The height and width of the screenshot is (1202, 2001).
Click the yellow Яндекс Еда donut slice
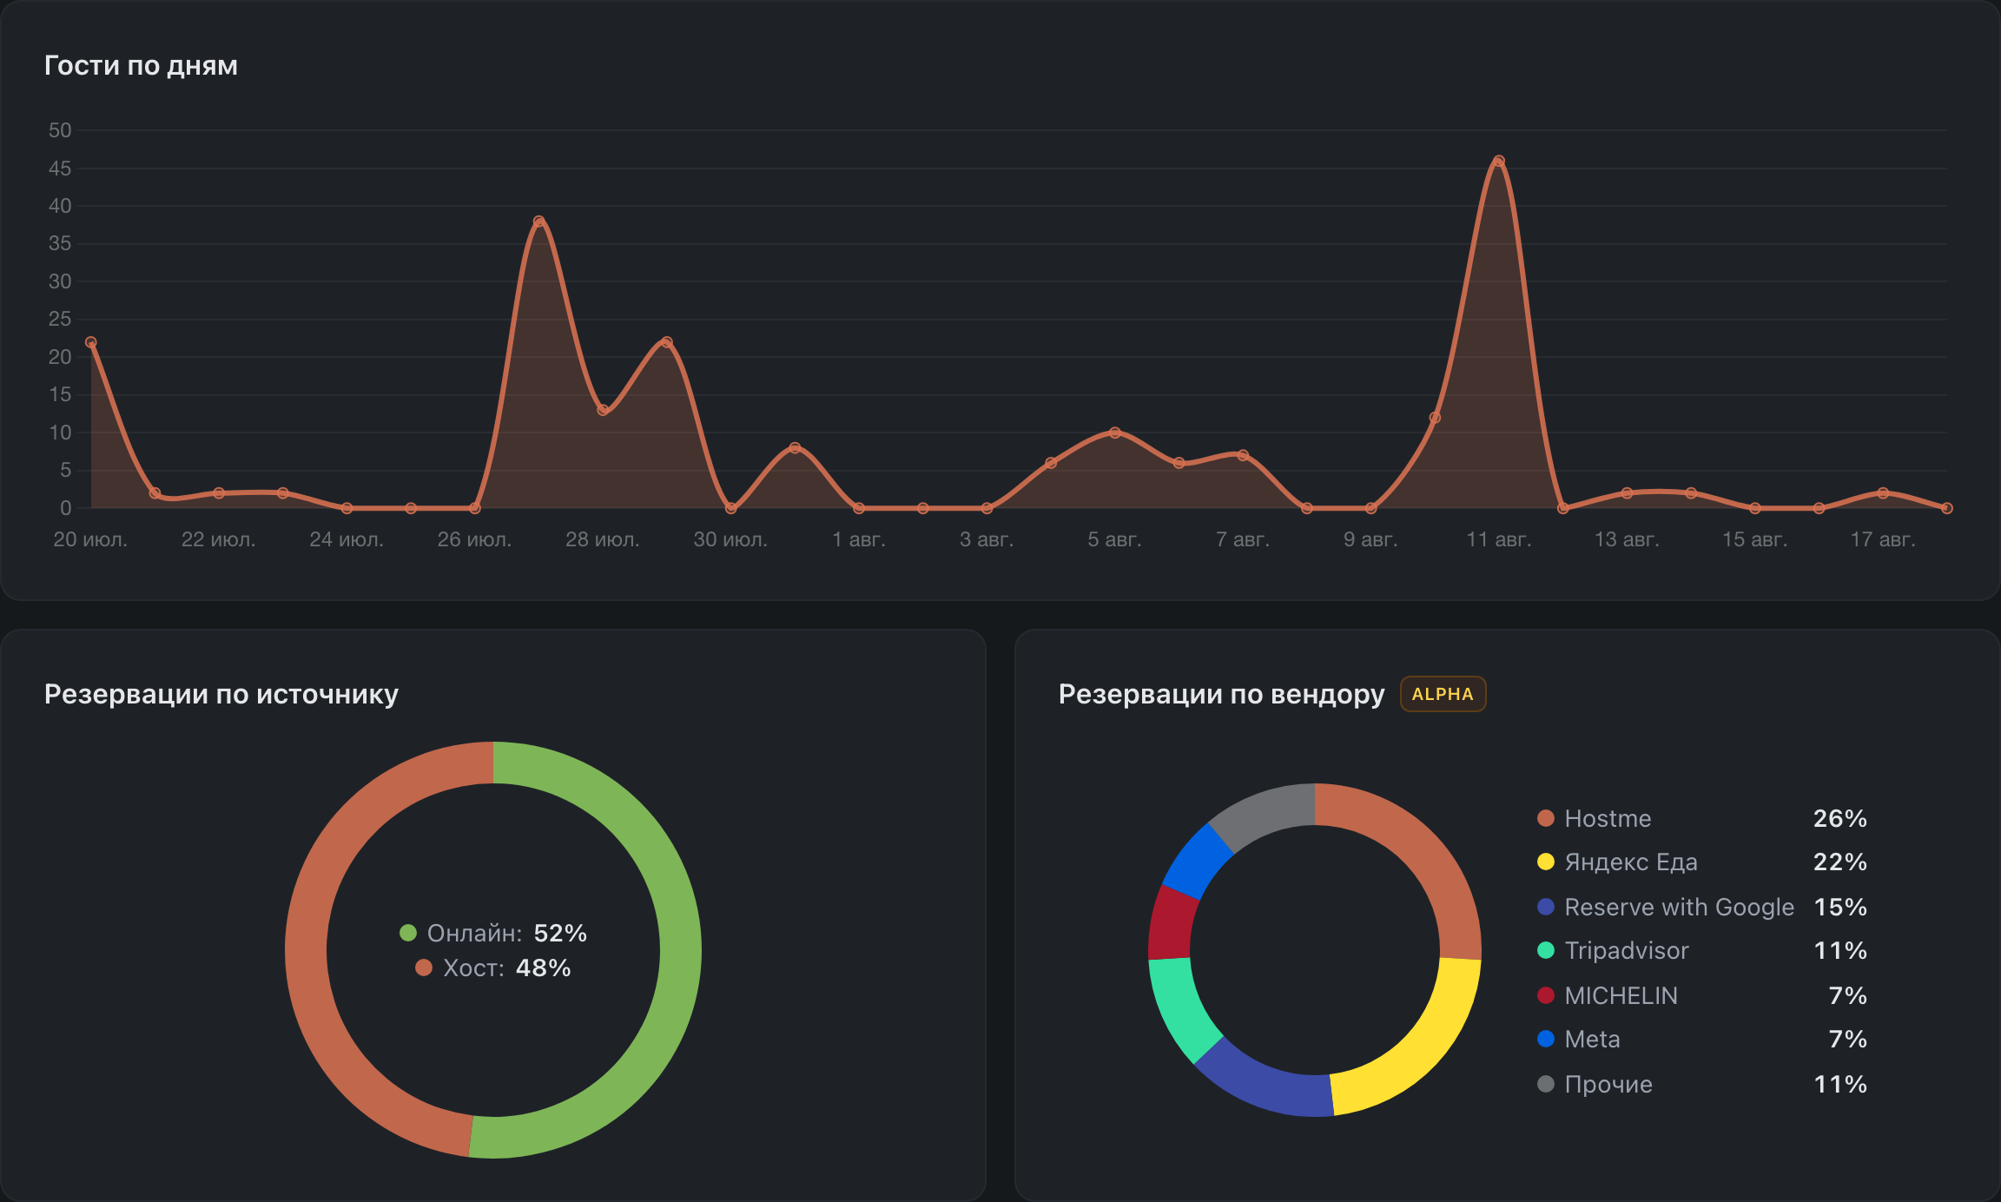point(1424,1053)
